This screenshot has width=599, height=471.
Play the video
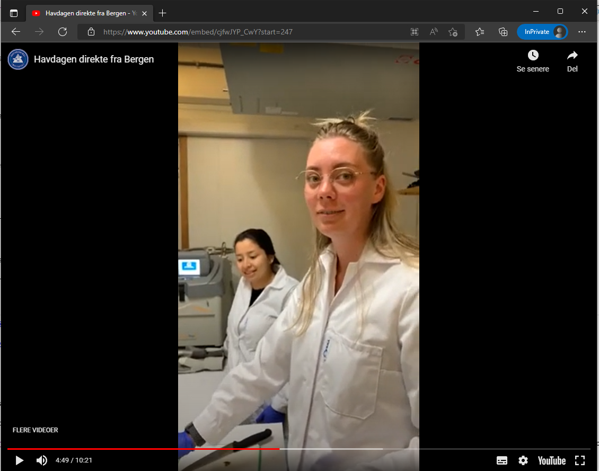(x=19, y=460)
